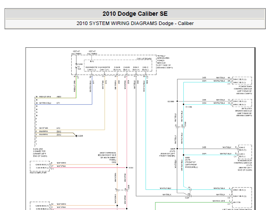The image size is (266, 210).
Task: Click the "WHT/TAN" label at connector pin 6
Action: tap(44, 128)
